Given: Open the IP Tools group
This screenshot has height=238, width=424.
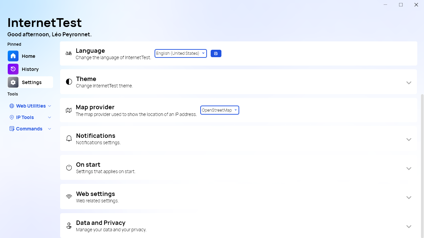Looking at the screenshot, I should point(30,117).
